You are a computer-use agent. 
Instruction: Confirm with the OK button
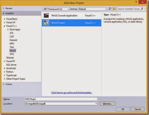click(x=123, y=109)
